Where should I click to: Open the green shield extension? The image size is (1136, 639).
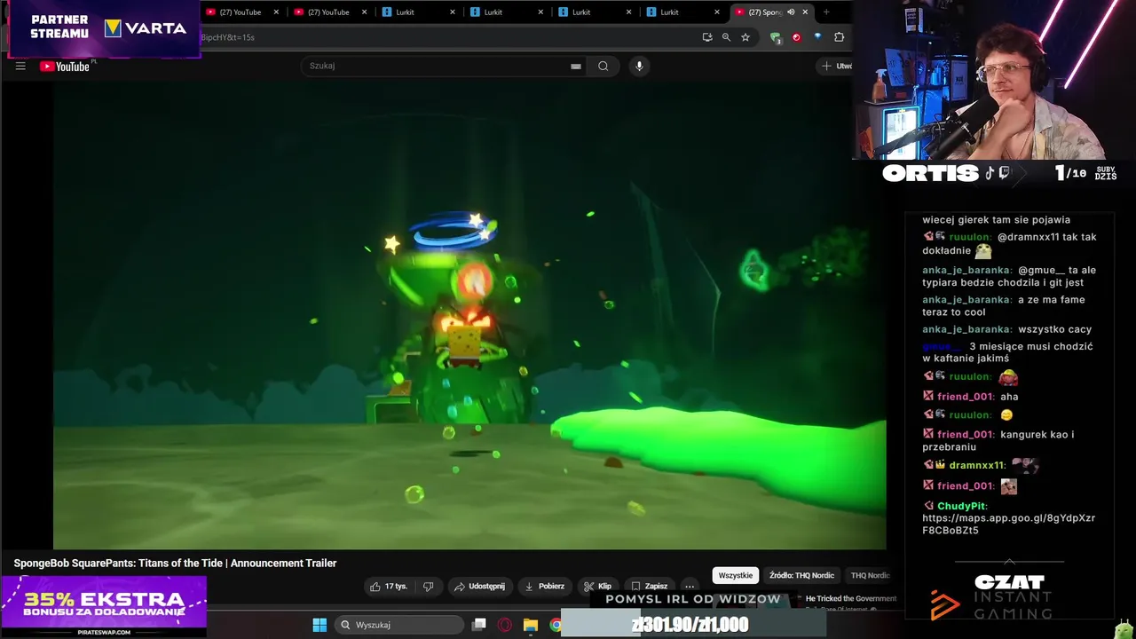(x=776, y=37)
